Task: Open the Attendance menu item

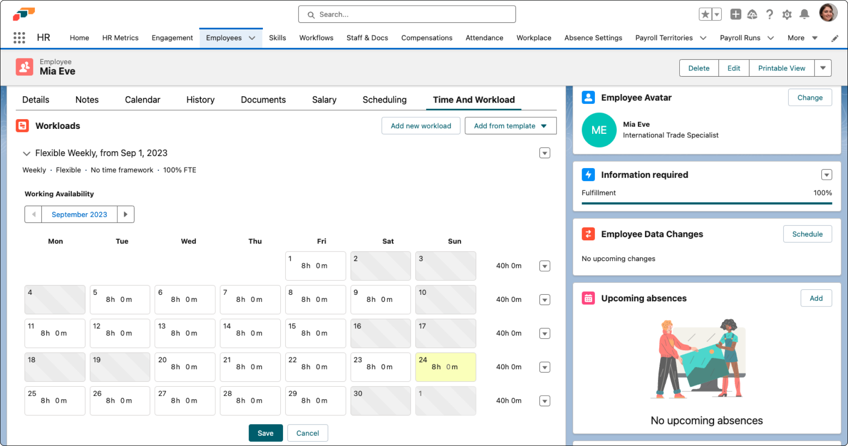Action: point(484,38)
